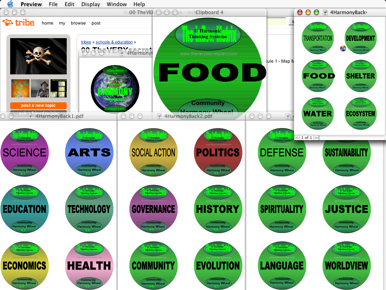Open the Help menu
Screen dimensions: 386x290
[139, 4]
